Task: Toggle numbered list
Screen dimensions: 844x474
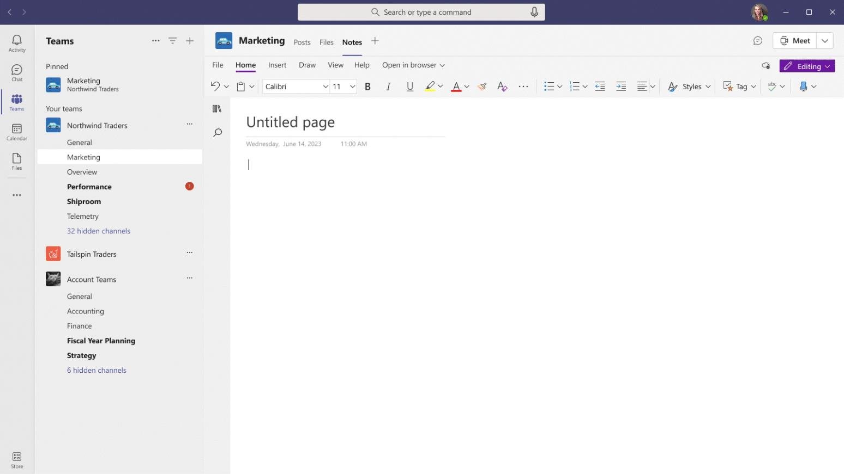Action: pyautogui.click(x=574, y=86)
